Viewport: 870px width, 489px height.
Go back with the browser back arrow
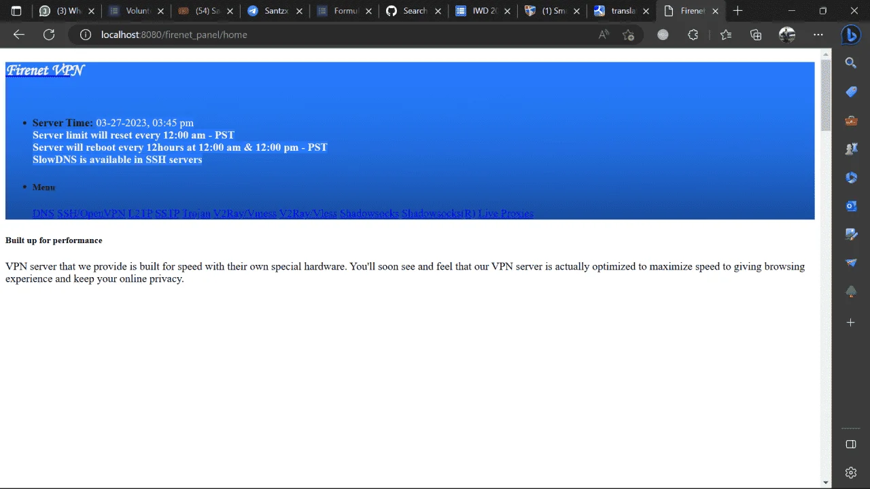[19, 35]
